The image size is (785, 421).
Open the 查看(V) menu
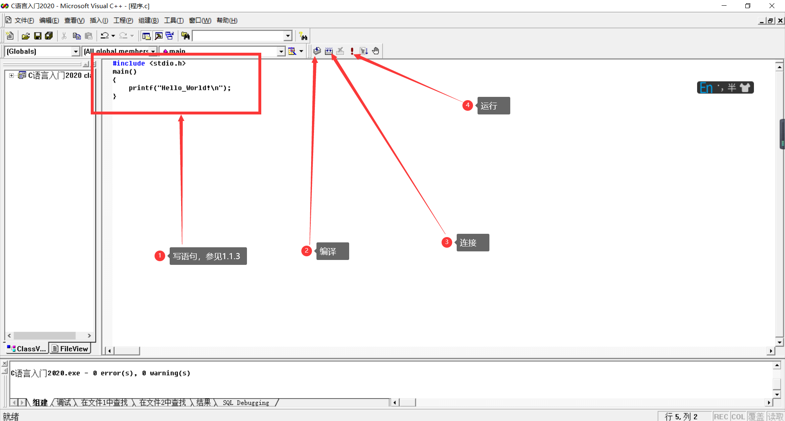(74, 20)
